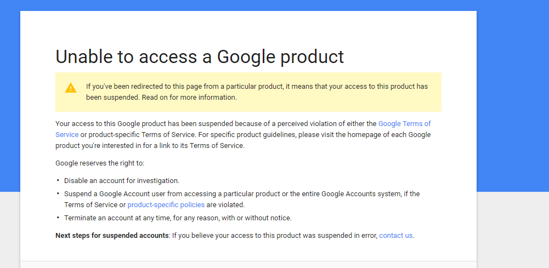
Task: Click the gray area left of the card
Action: 10,230
